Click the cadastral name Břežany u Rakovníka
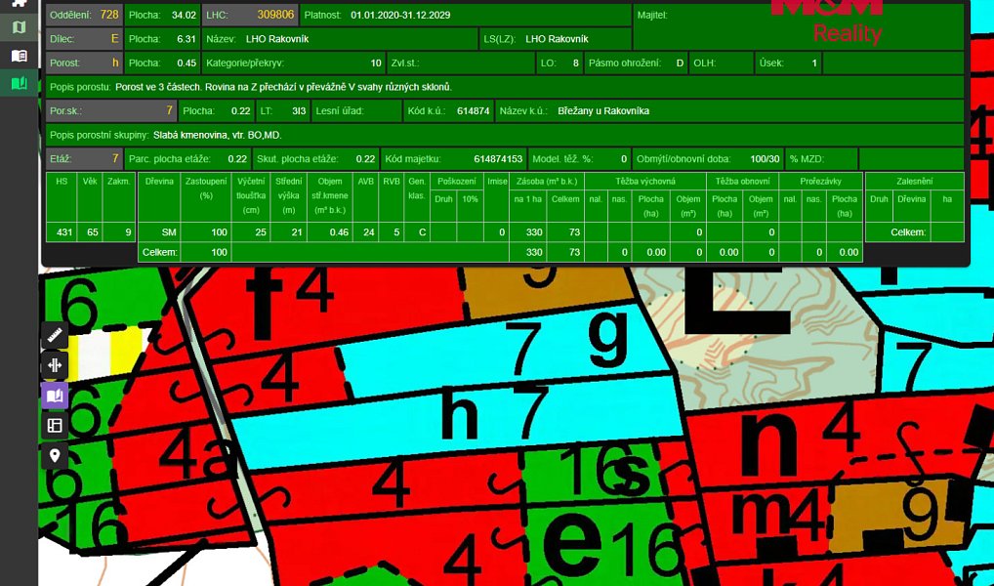Screen dimensions: 994x586 [603, 111]
